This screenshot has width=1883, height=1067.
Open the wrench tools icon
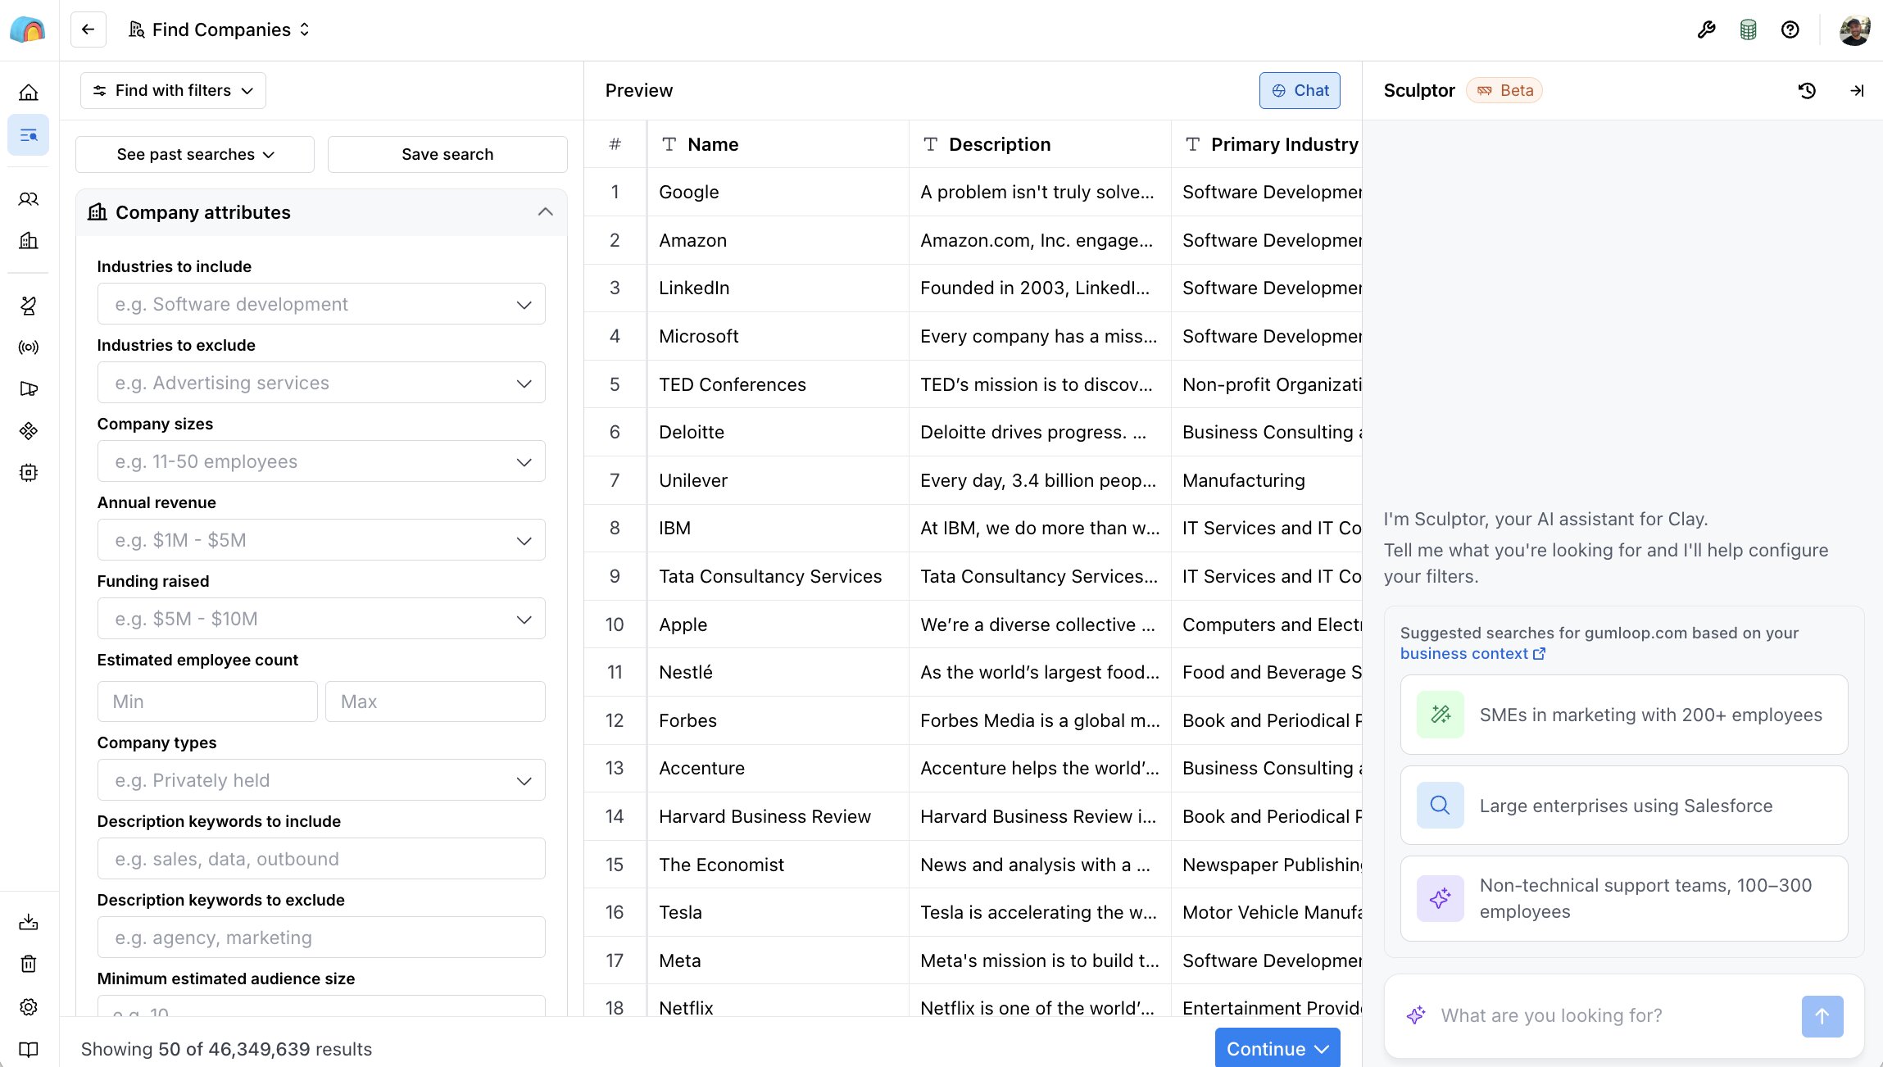coord(1706,30)
